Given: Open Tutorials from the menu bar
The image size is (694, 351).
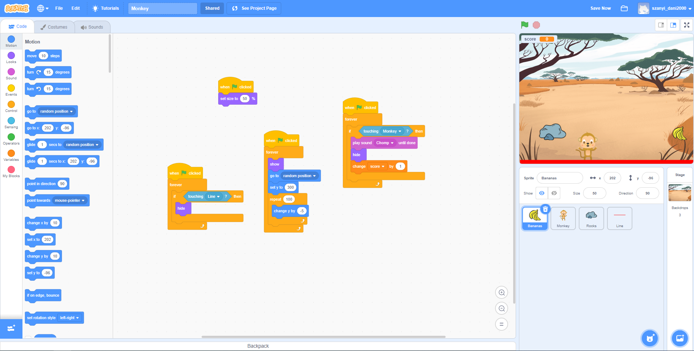Looking at the screenshot, I should coord(105,8).
